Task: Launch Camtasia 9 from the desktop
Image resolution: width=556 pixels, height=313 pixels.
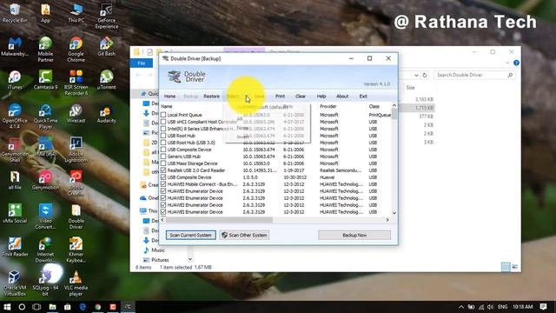Action: point(45,80)
